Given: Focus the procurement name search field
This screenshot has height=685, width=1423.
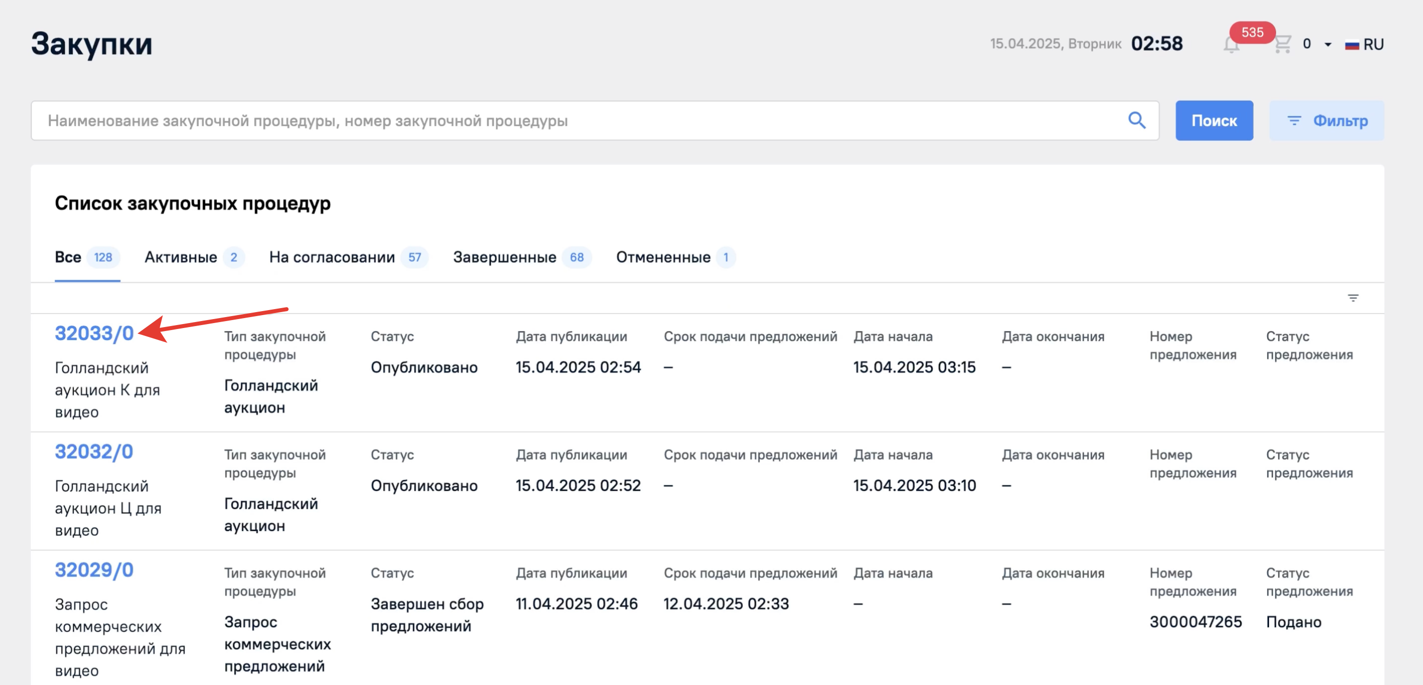Looking at the screenshot, I should [x=574, y=121].
